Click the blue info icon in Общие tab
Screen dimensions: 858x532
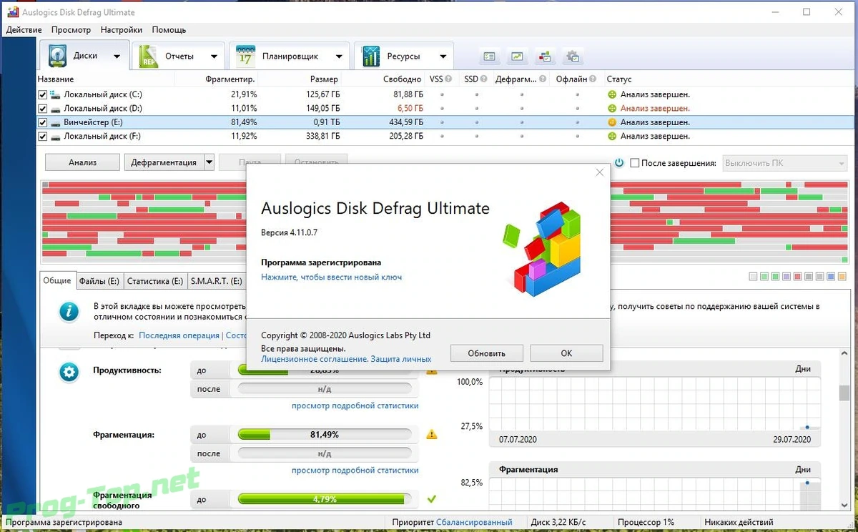click(69, 312)
